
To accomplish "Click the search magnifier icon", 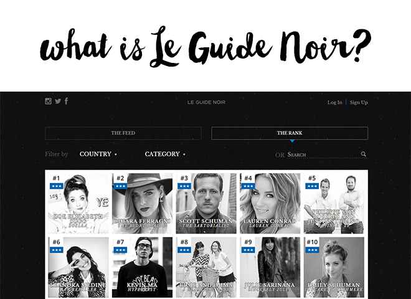I will pyautogui.click(x=363, y=154).
